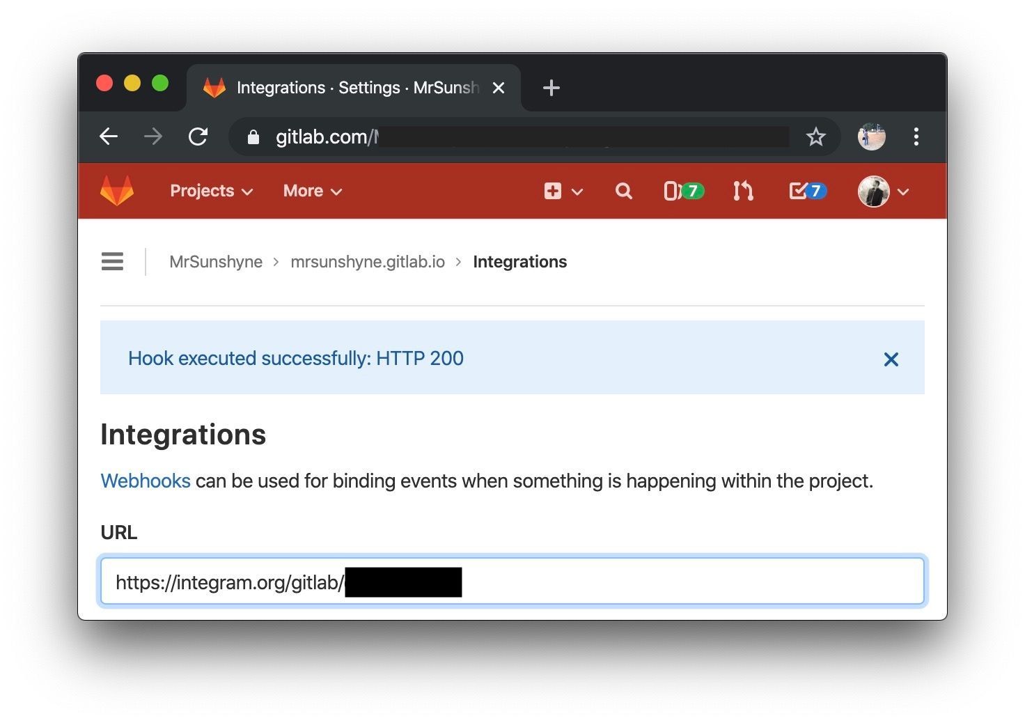Image resolution: width=1025 pixels, height=723 pixels.
Task: Click the GitLab fox logo in navbar
Action: coord(117,191)
